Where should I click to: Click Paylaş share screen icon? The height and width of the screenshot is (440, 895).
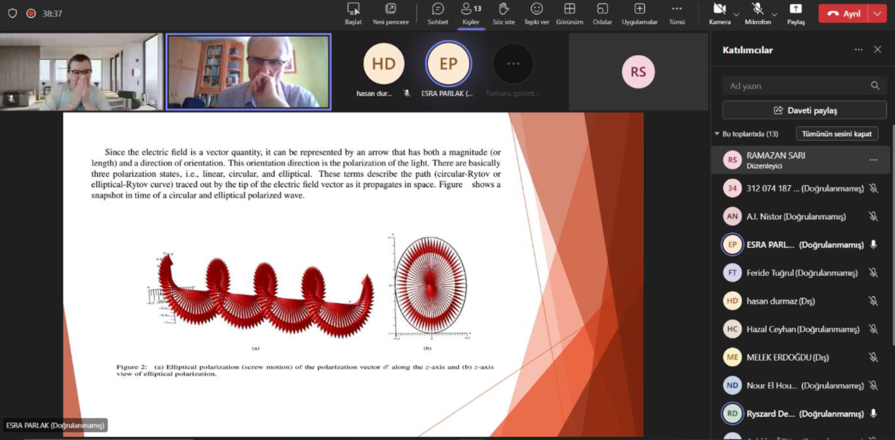pyautogui.click(x=795, y=9)
